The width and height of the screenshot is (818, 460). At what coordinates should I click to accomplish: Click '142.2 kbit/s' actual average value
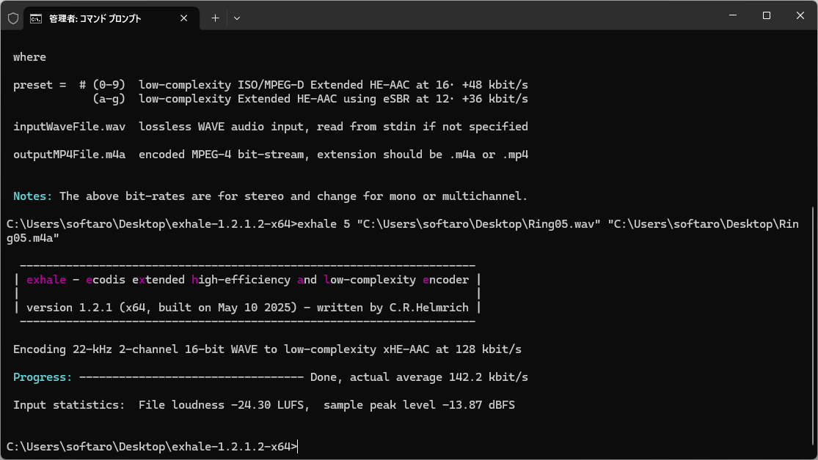[489, 377]
